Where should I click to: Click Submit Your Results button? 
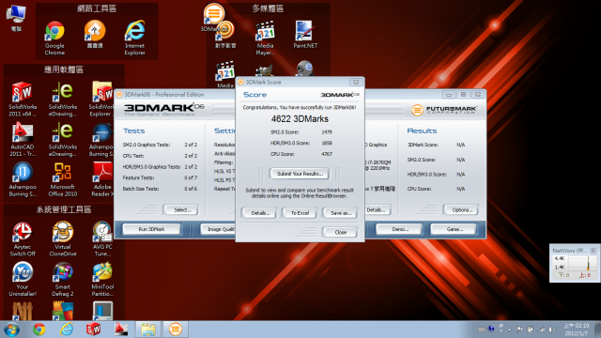(x=300, y=174)
